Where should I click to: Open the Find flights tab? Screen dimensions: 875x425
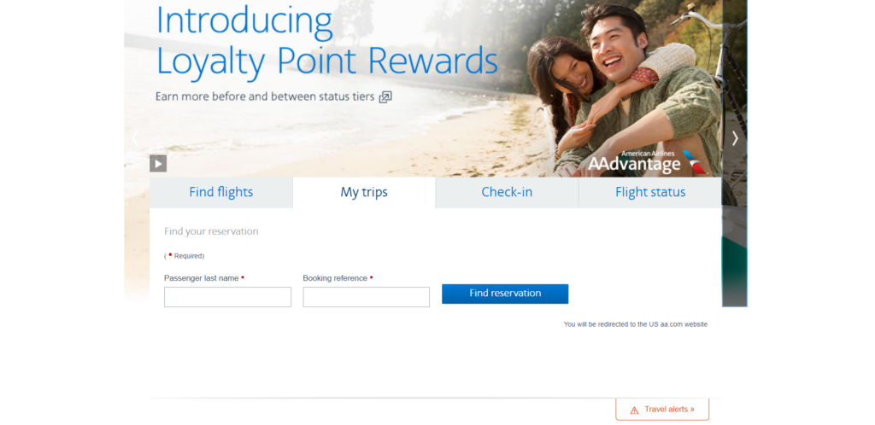pyautogui.click(x=221, y=193)
